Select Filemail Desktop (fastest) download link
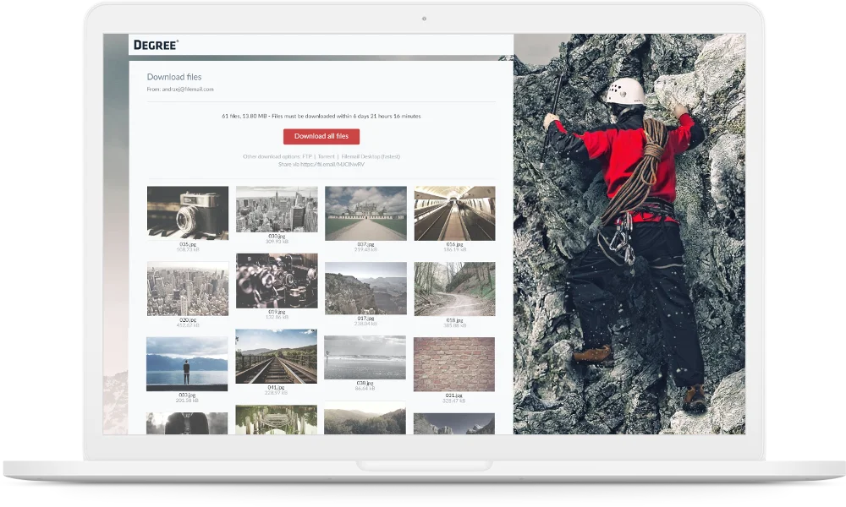 (370, 156)
